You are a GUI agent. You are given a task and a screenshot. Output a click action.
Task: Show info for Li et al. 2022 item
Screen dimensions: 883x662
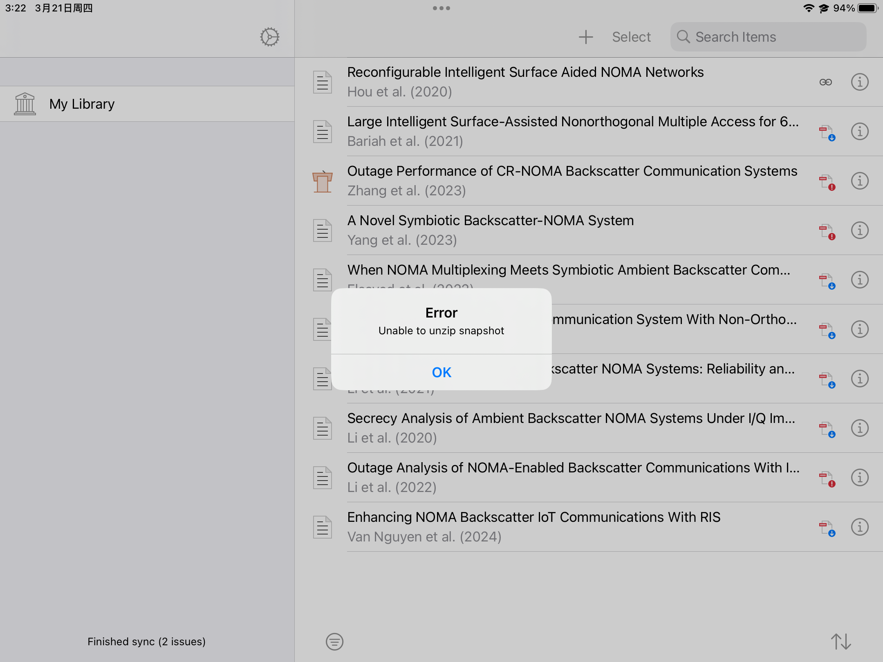(x=859, y=477)
